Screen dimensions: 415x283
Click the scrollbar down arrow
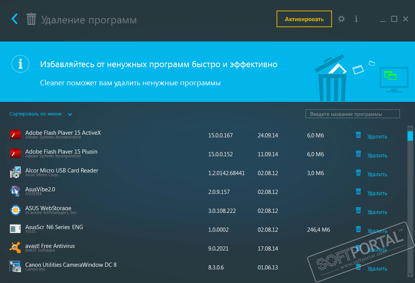click(x=410, y=274)
